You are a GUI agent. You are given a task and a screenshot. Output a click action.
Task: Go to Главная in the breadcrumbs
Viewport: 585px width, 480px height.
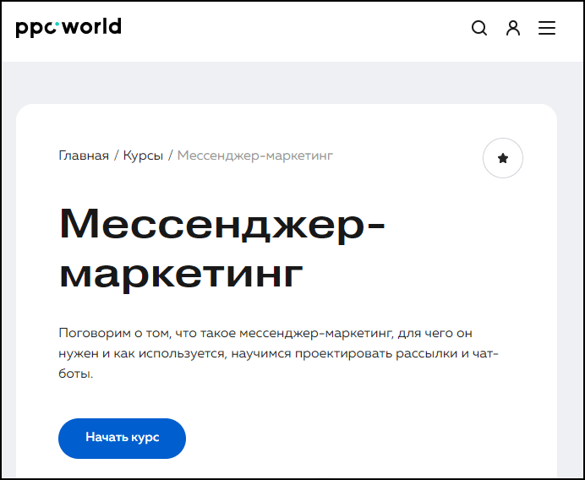(x=84, y=155)
